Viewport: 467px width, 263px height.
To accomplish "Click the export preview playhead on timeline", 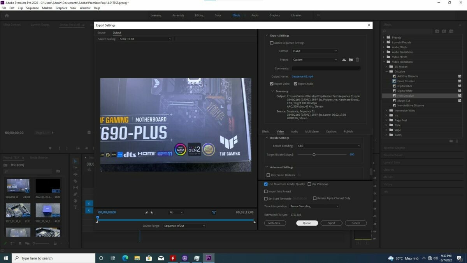I will pos(97,219).
